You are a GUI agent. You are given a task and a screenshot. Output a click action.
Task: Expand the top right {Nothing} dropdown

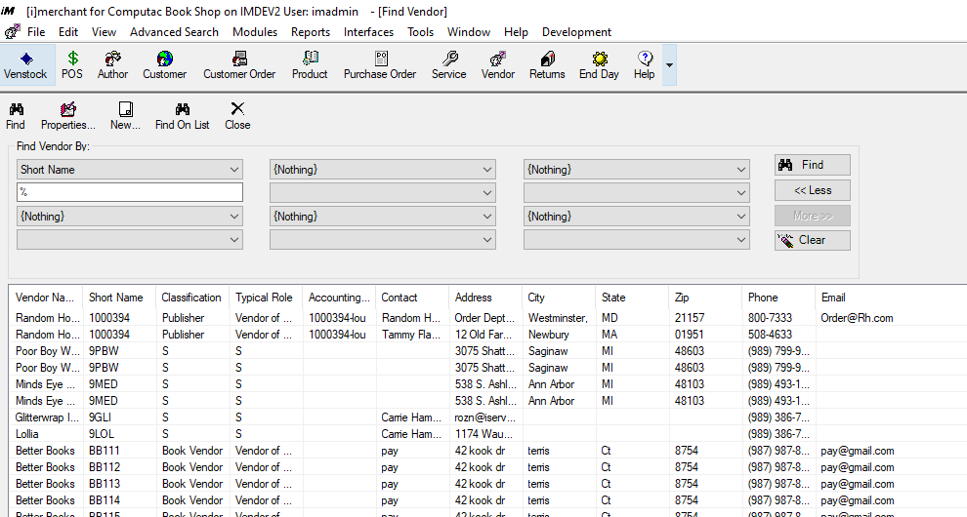tap(741, 170)
